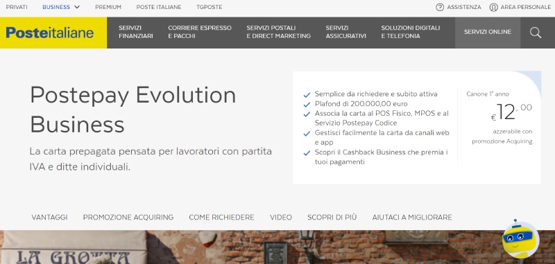This screenshot has width=555, height=264.
Task: Click 'Gestisci facilmente la carta' benefit text
Action: point(382,137)
